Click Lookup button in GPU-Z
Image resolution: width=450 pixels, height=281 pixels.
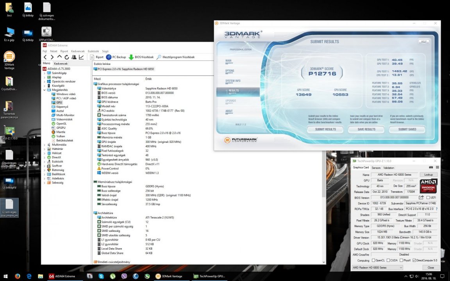[429, 174]
